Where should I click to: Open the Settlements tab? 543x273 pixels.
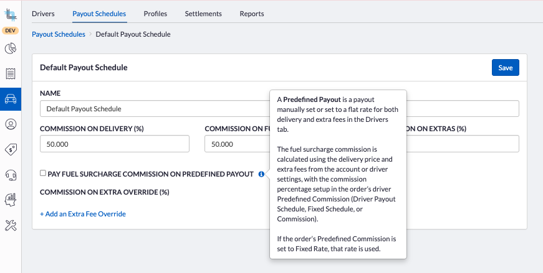(203, 14)
